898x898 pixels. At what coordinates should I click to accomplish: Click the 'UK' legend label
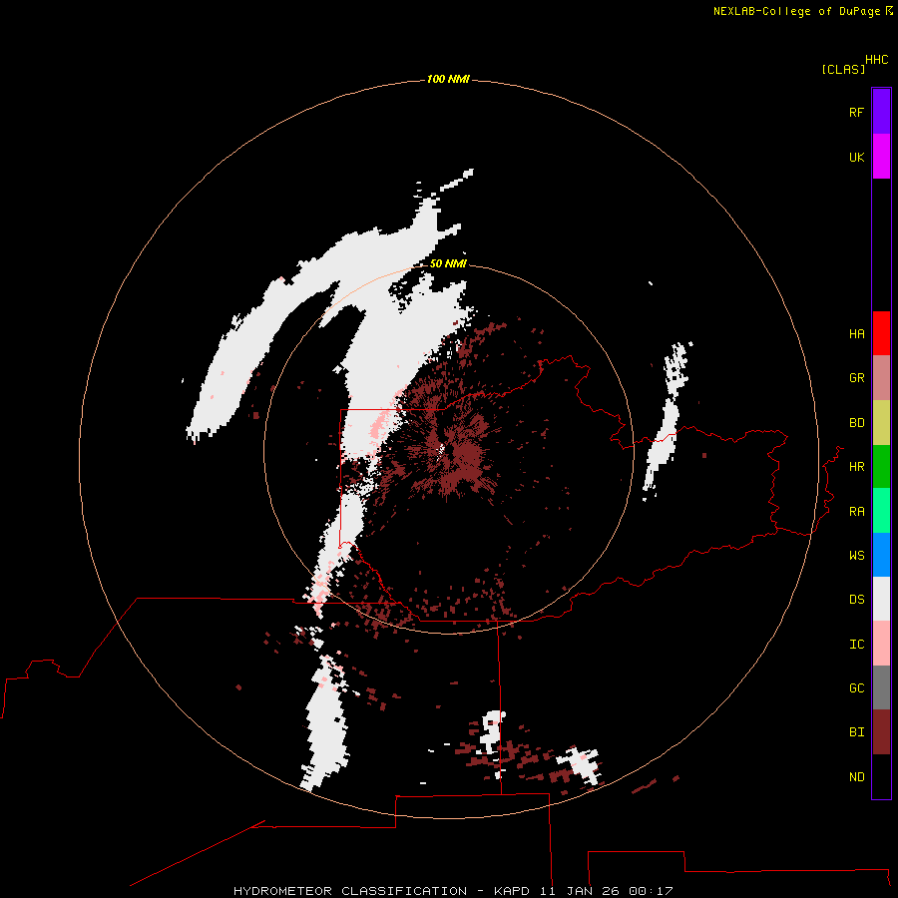point(856,157)
